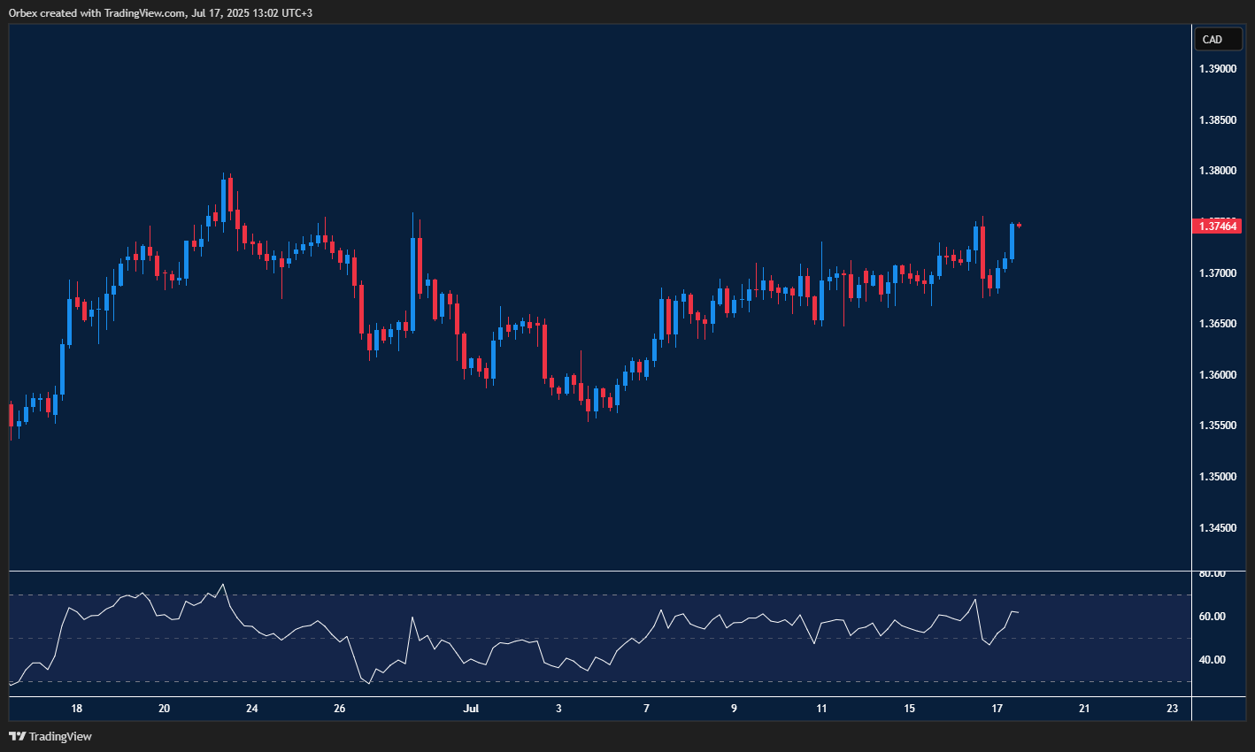Viewport: 1255px width, 752px height.
Task: Click the 1.34500 price axis label
Action: tap(1217, 528)
